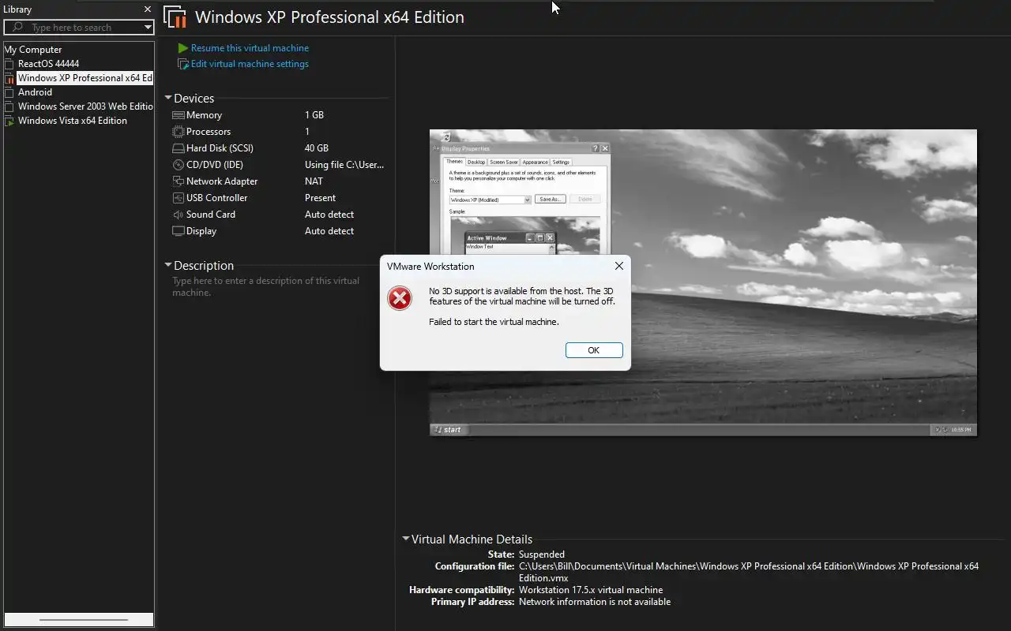Click OK in the VMware Workstation dialog

[594, 350]
